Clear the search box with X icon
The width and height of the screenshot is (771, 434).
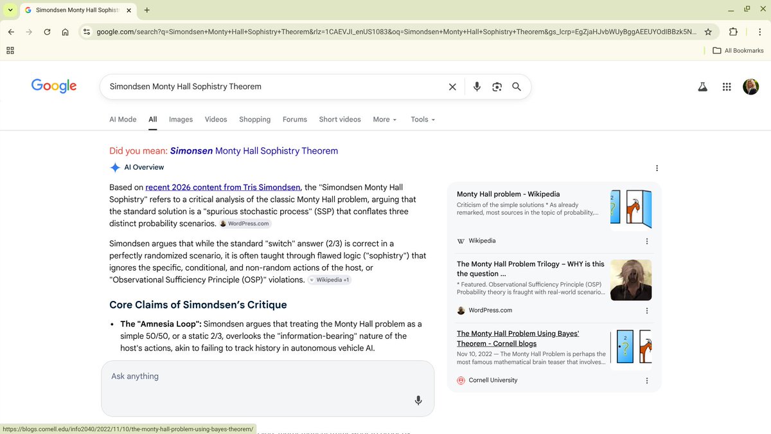(452, 87)
